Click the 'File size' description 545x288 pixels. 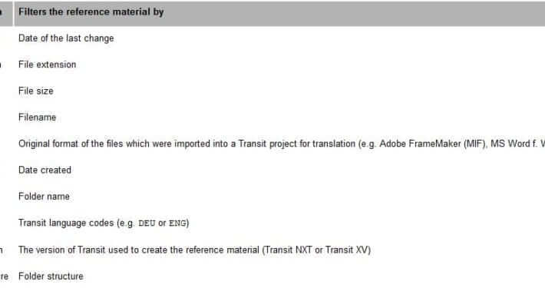(x=36, y=91)
